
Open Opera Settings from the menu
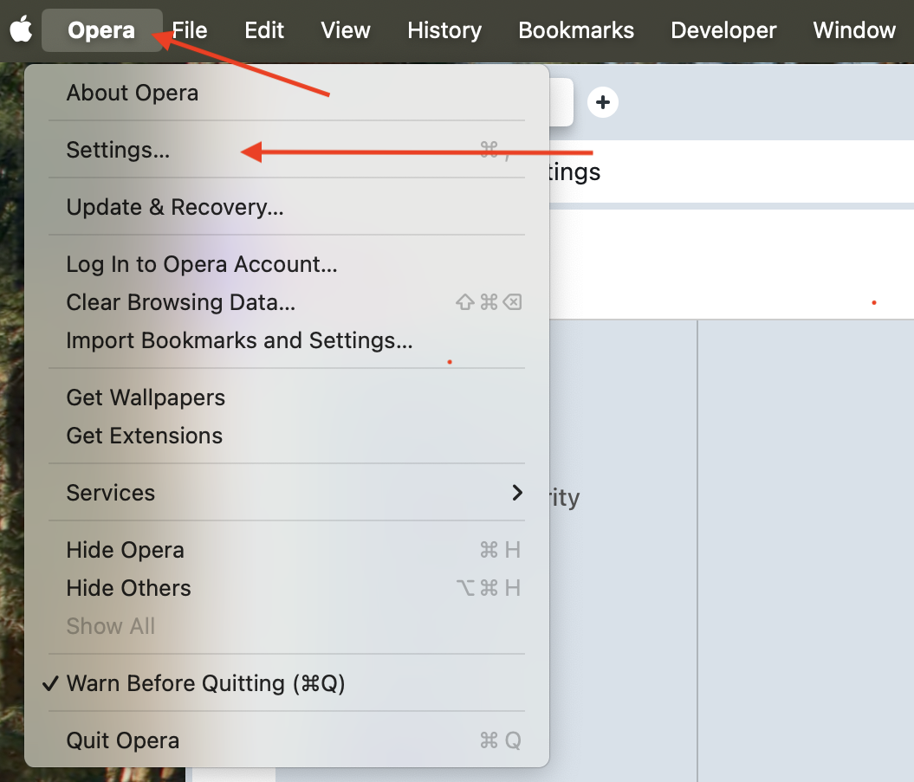118,150
